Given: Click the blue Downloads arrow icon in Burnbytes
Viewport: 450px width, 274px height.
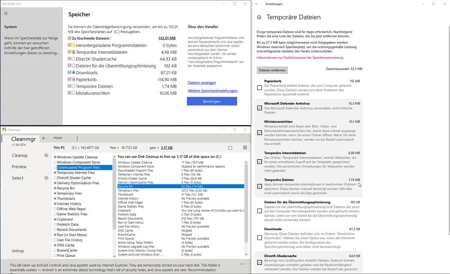Looking at the screenshot, I should point(73,73).
